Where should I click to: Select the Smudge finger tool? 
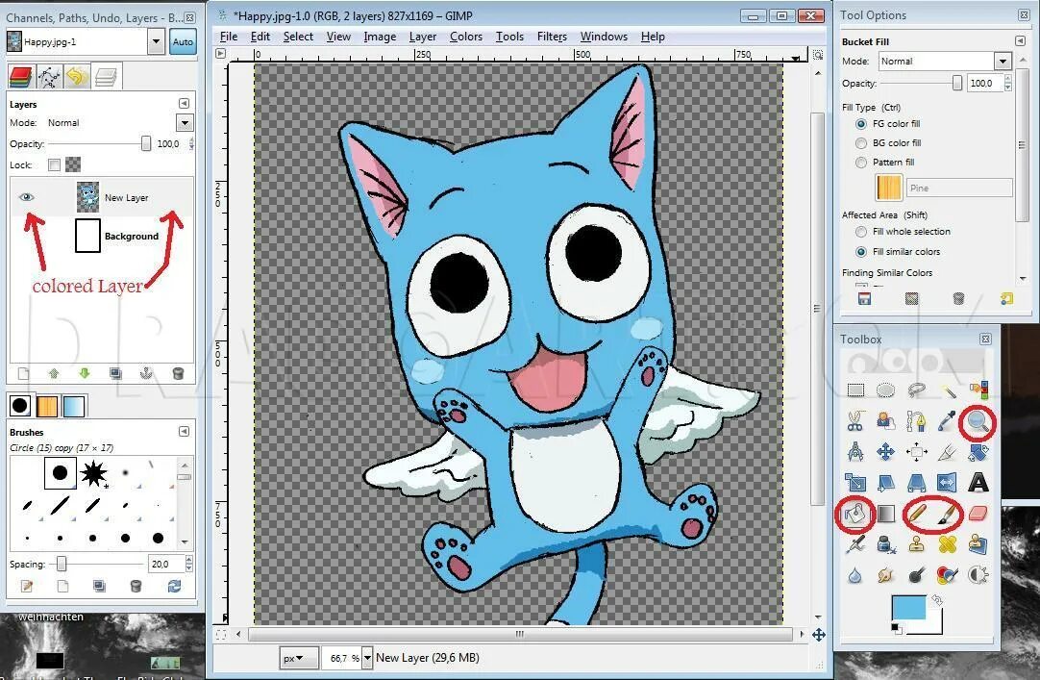pos(885,574)
